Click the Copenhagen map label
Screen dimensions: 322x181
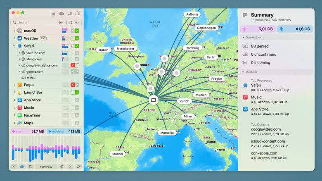(x=206, y=28)
